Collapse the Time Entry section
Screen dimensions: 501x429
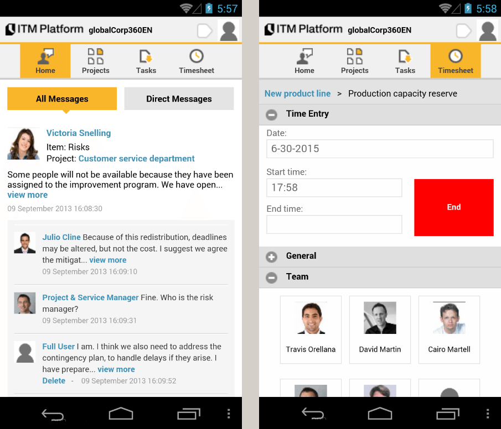(272, 114)
